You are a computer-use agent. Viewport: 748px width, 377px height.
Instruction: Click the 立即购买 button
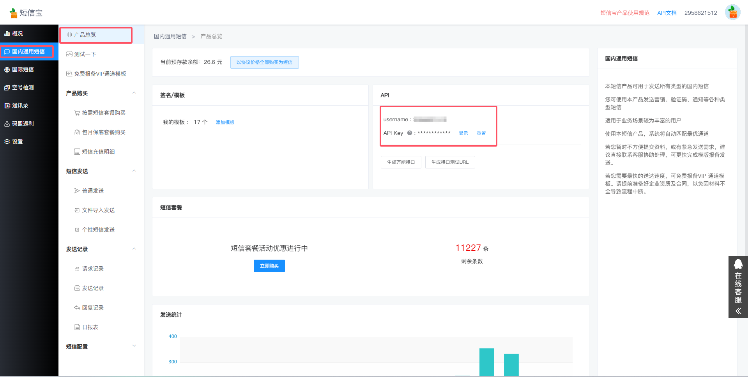point(269,266)
